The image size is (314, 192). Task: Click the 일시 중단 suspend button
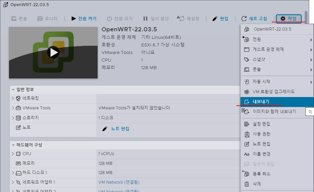click(156, 19)
